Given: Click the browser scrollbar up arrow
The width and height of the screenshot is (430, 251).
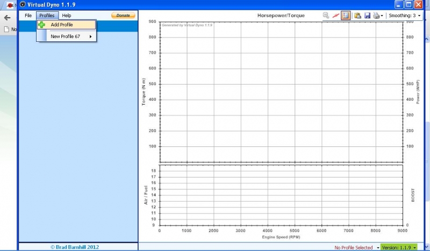Looking at the screenshot, I should pos(427,40).
